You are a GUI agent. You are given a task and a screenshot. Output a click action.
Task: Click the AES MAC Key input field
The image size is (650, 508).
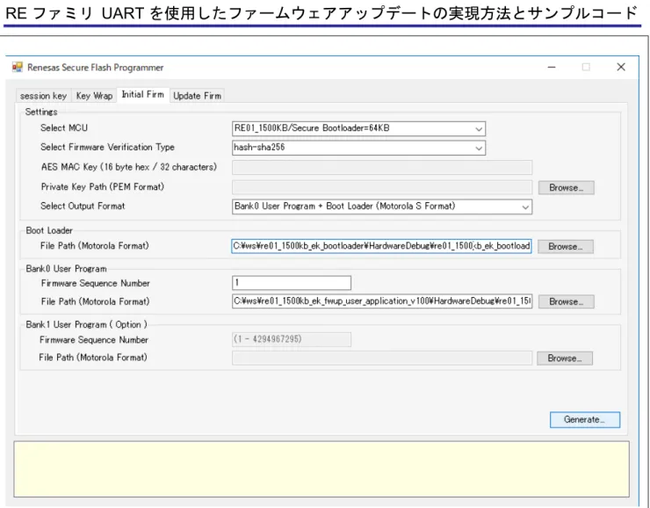pos(382,168)
